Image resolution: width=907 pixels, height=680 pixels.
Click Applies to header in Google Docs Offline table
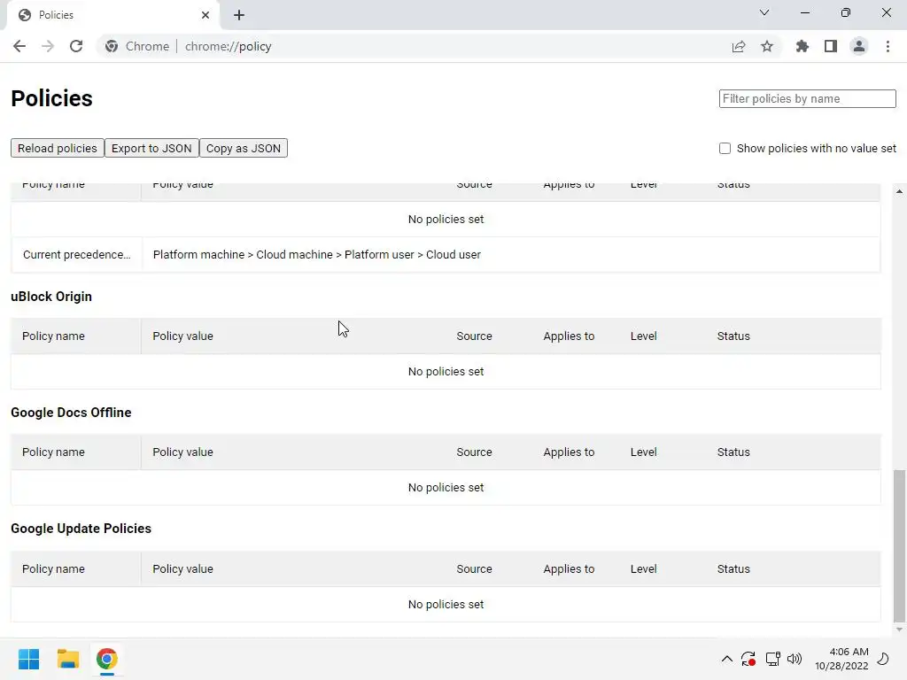569,452
